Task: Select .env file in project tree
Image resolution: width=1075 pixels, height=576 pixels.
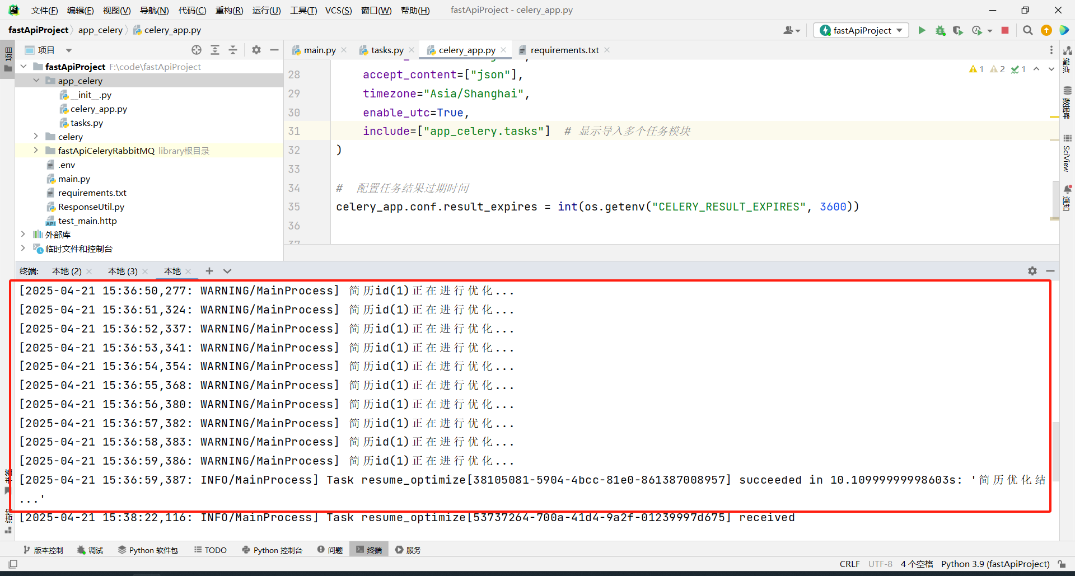Action: pyautogui.click(x=67, y=165)
